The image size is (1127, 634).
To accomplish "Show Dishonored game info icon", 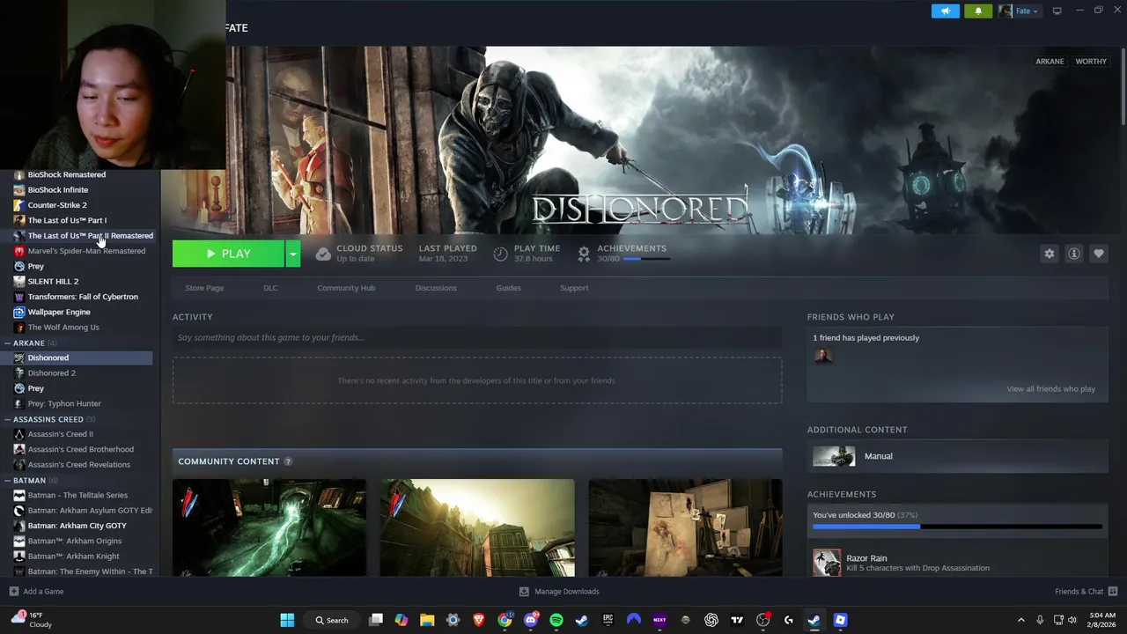I will click(x=1073, y=254).
